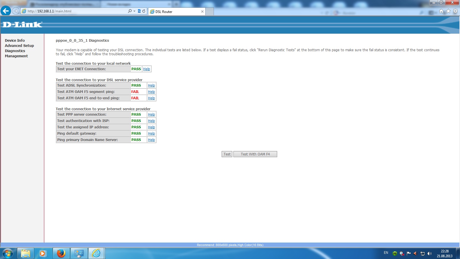Open Help for authentication with ISP test
The width and height of the screenshot is (460, 259).
[x=152, y=121]
